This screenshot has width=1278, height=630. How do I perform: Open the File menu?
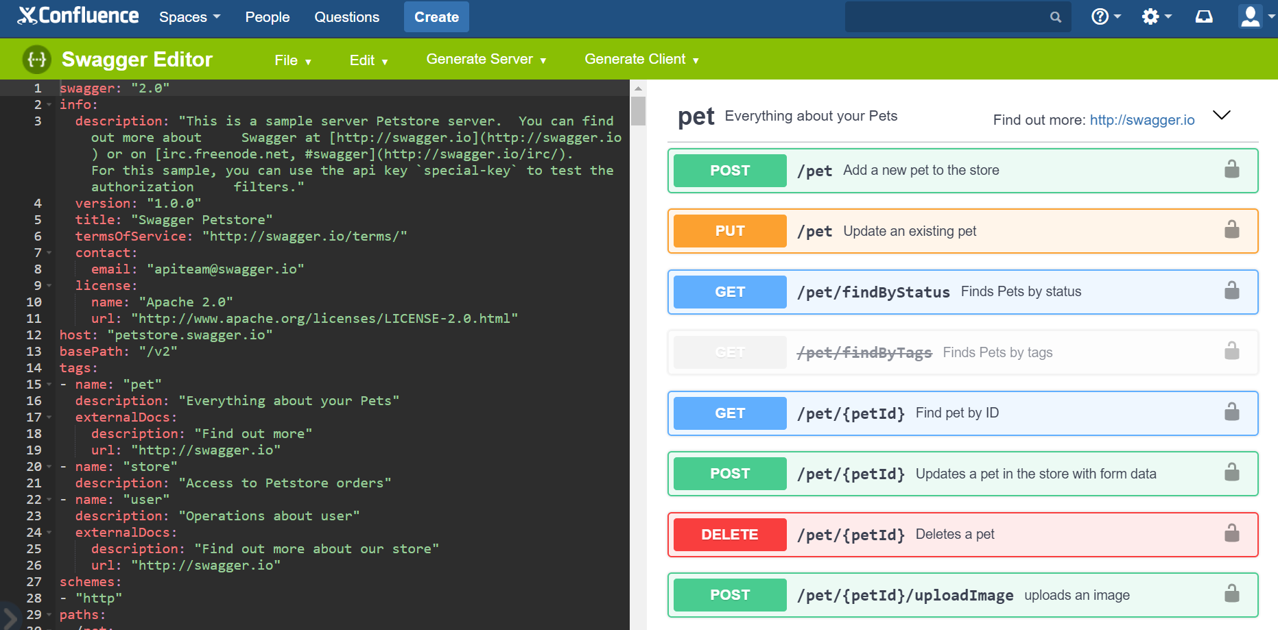292,60
